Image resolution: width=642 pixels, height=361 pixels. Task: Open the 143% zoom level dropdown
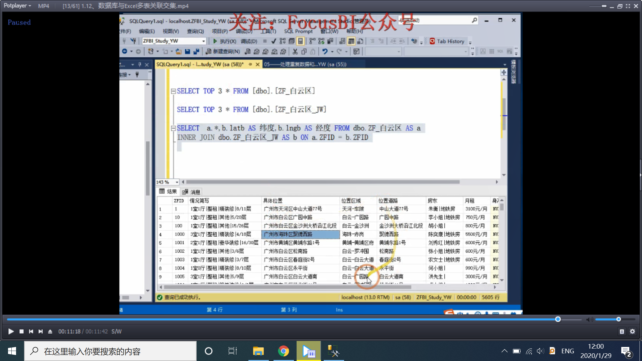point(177,182)
